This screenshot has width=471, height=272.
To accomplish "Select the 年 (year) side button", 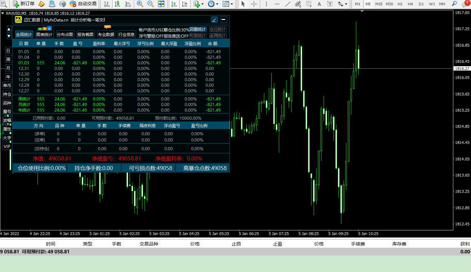I will click(8, 77).
